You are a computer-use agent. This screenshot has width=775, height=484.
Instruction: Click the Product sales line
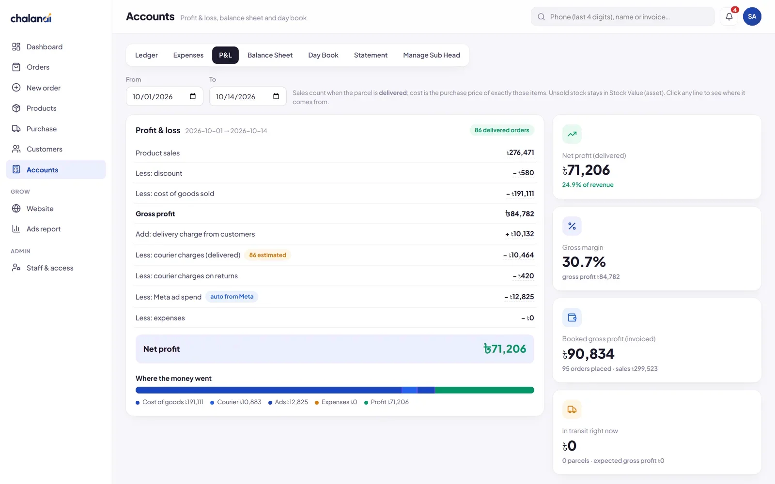(x=335, y=153)
